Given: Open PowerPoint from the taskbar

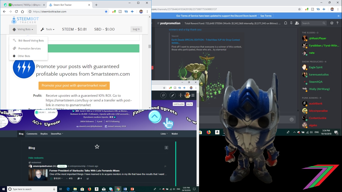Looking at the screenshot, I should point(132,189).
